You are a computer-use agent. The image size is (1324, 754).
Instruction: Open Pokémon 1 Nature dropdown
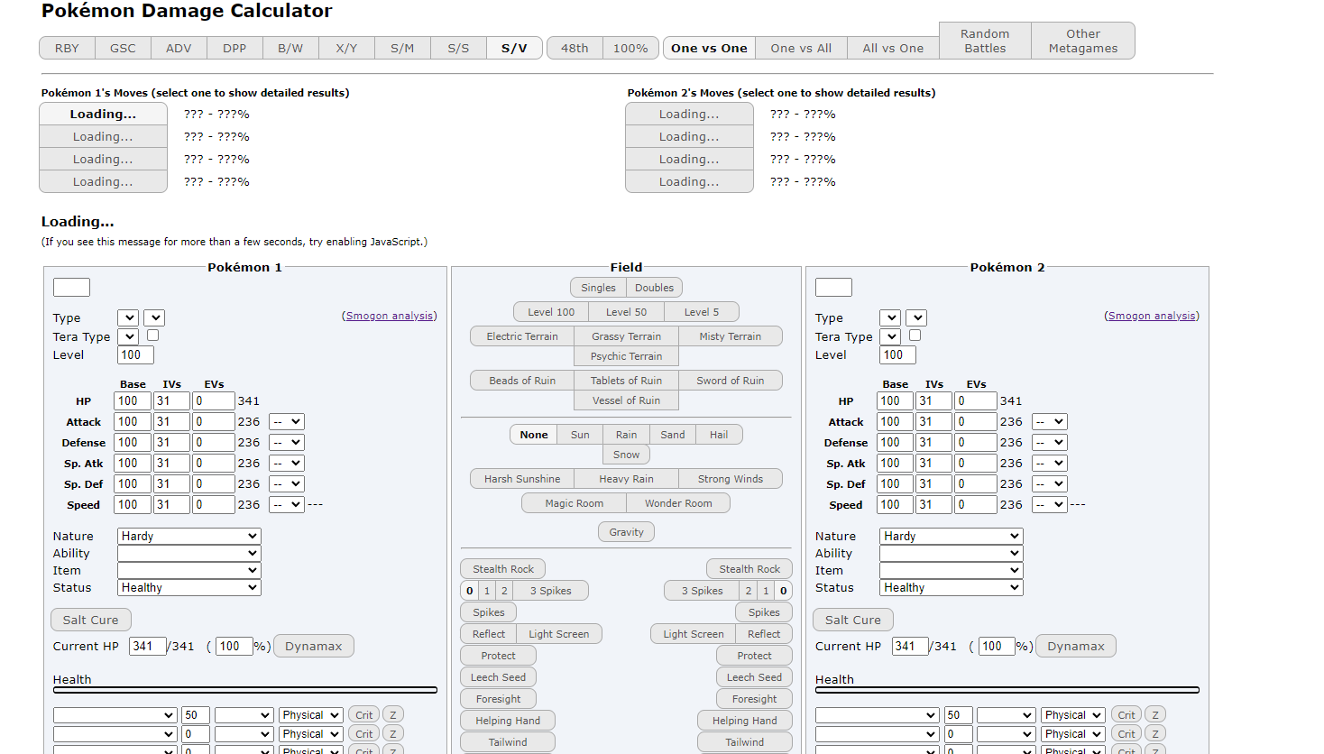pos(189,536)
